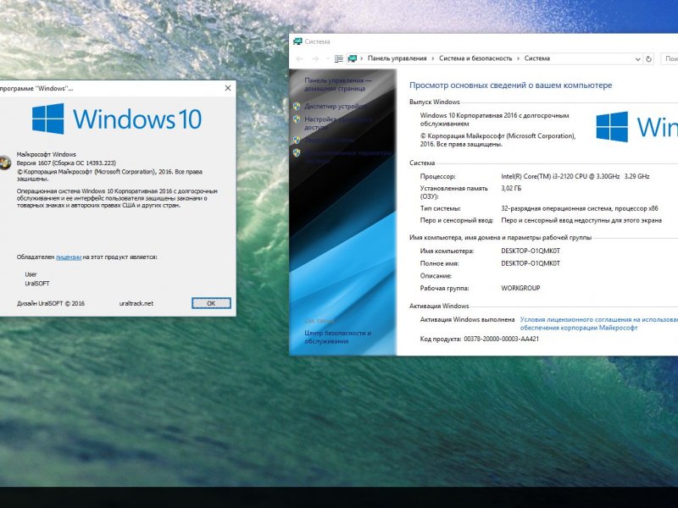Screen dimensions: 678x508
Task: Click the installed memory value '3,02 ГБ'
Action: click(511, 188)
